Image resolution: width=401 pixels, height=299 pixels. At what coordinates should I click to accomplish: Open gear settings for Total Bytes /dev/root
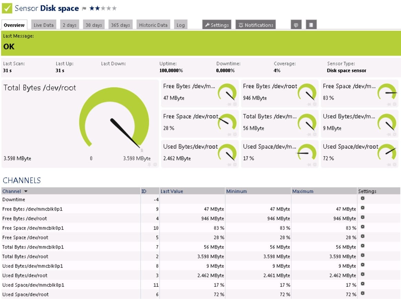coord(362,255)
